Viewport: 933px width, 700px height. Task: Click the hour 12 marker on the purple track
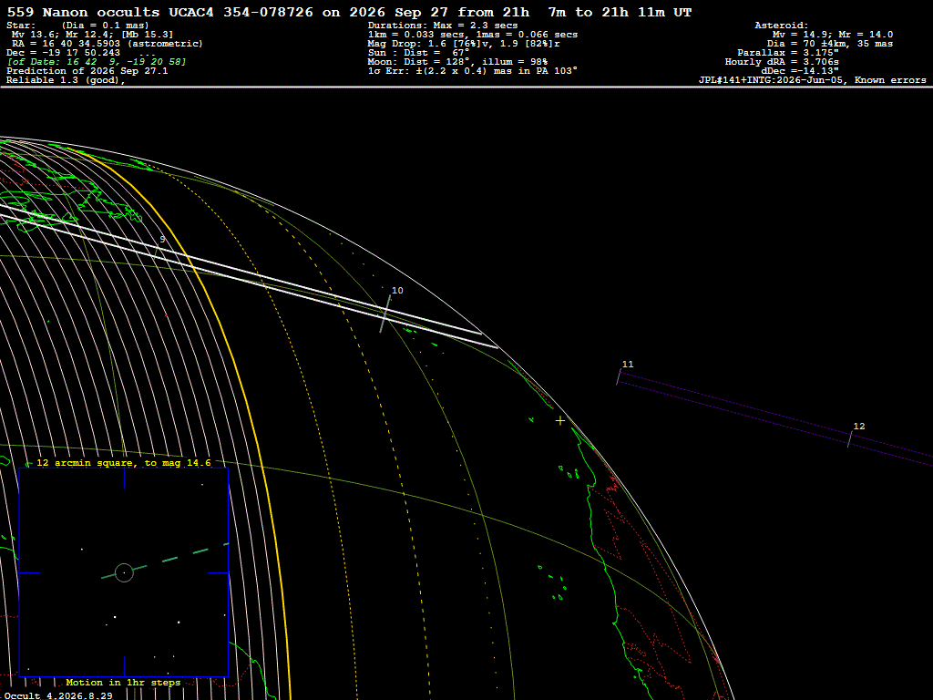[850, 439]
